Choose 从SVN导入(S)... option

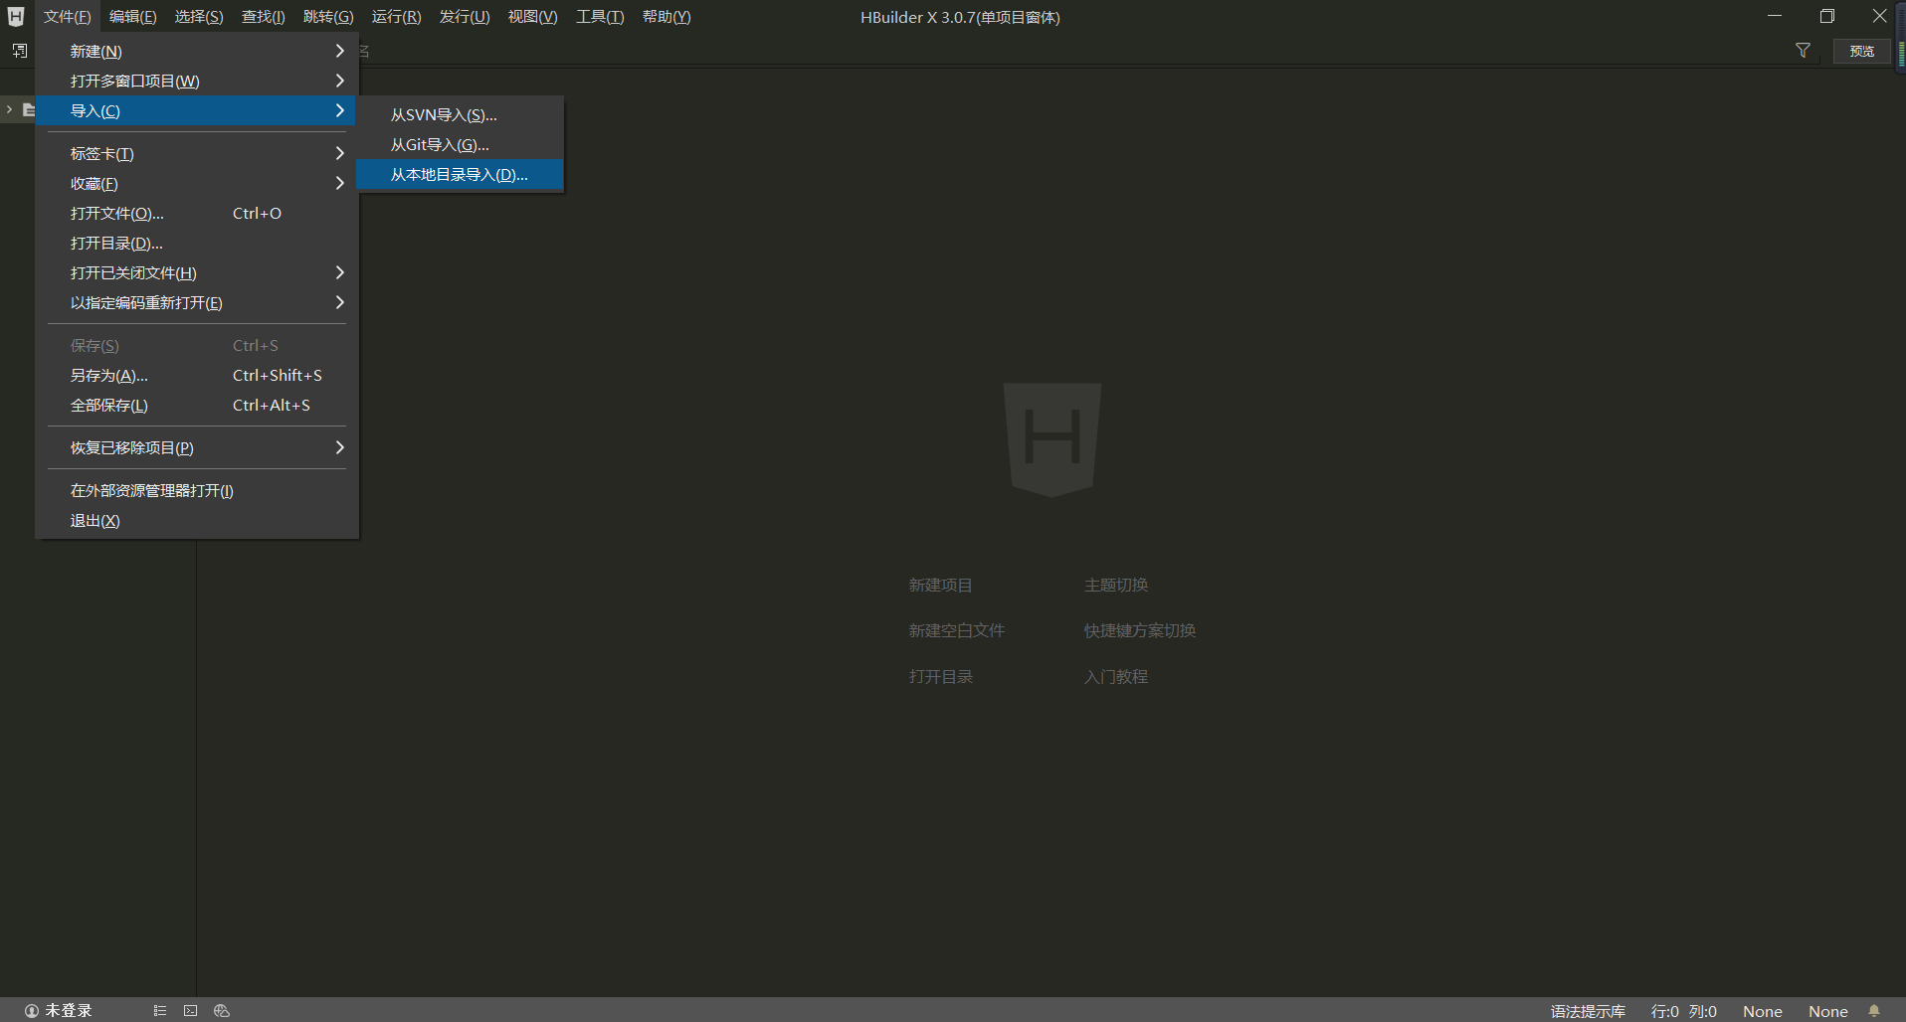(x=461, y=114)
